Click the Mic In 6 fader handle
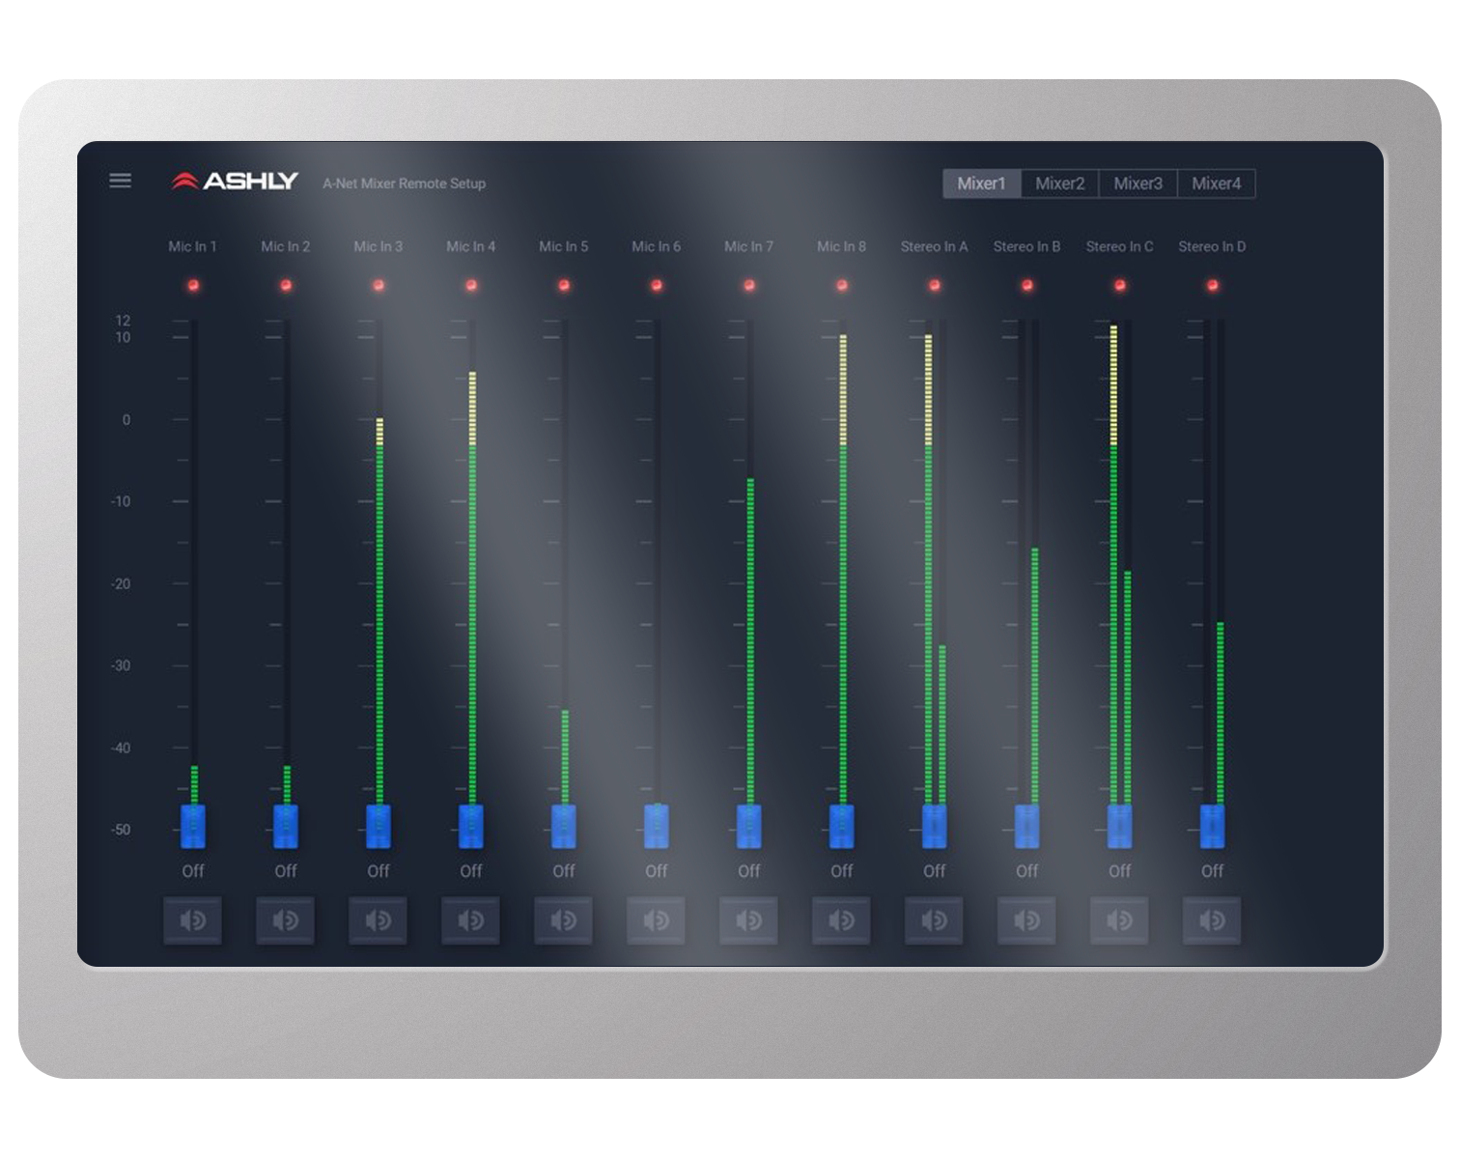 coord(657,827)
